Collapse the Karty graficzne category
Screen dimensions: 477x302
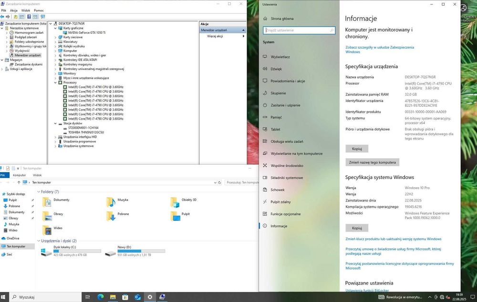pyautogui.click(x=55, y=28)
